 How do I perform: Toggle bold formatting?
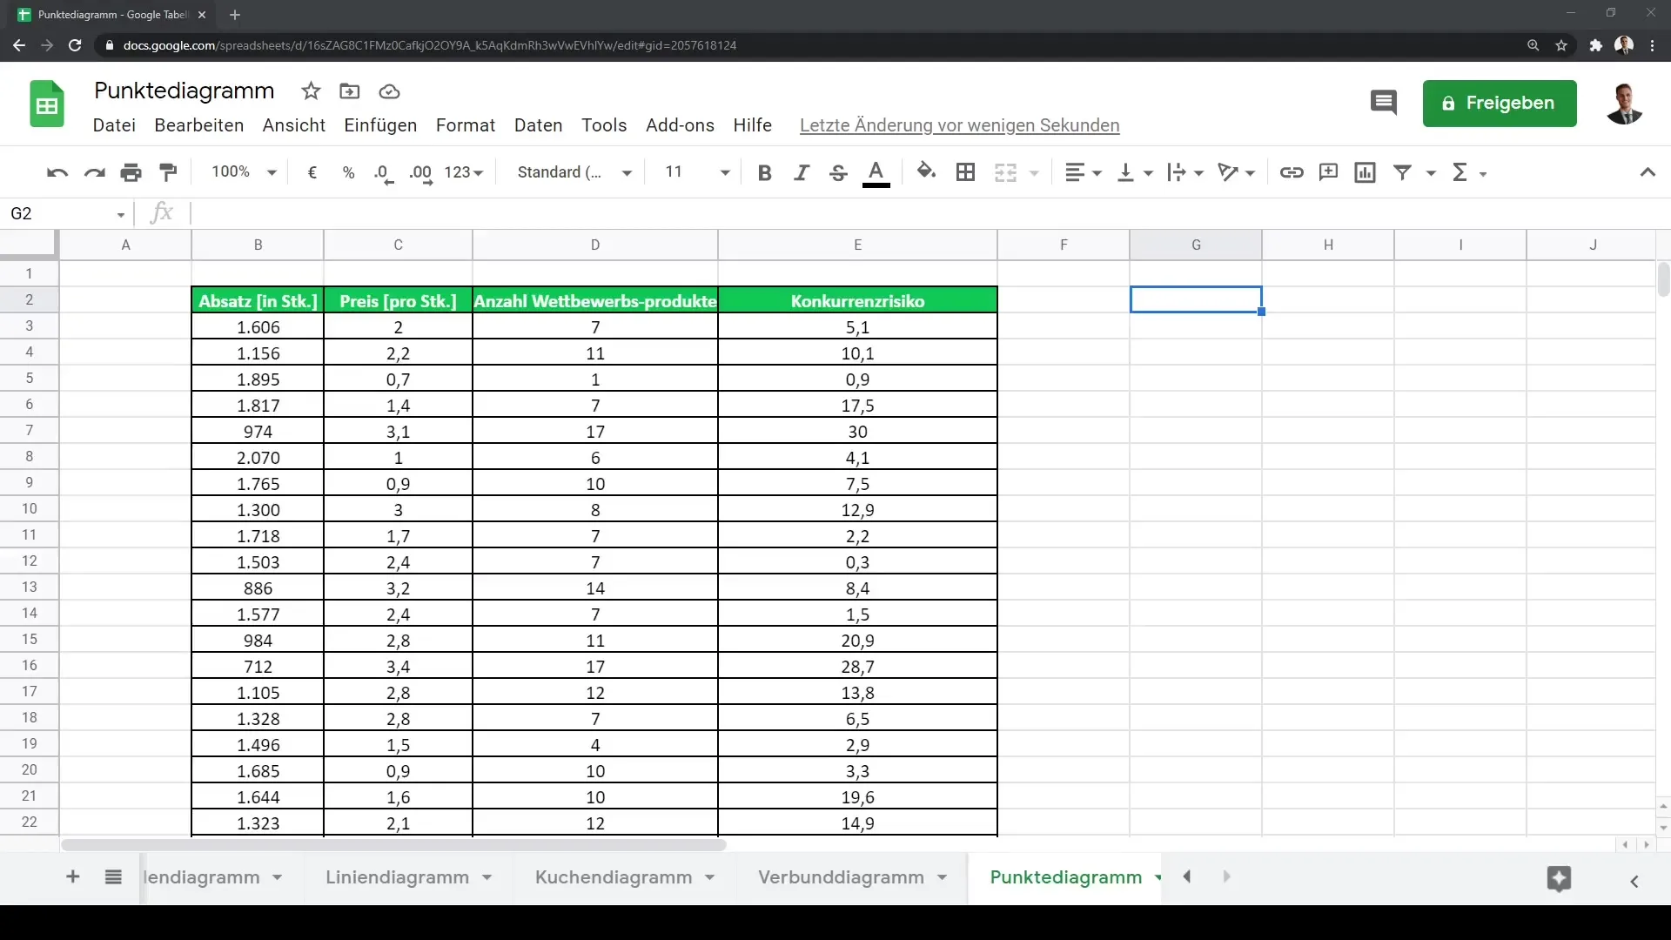pos(765,172)
